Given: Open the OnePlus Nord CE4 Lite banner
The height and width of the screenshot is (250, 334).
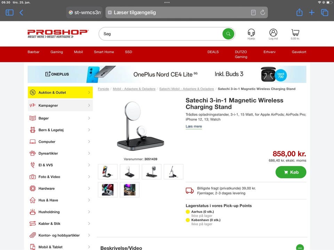Looking at the screenshot, I should point(167,74).
